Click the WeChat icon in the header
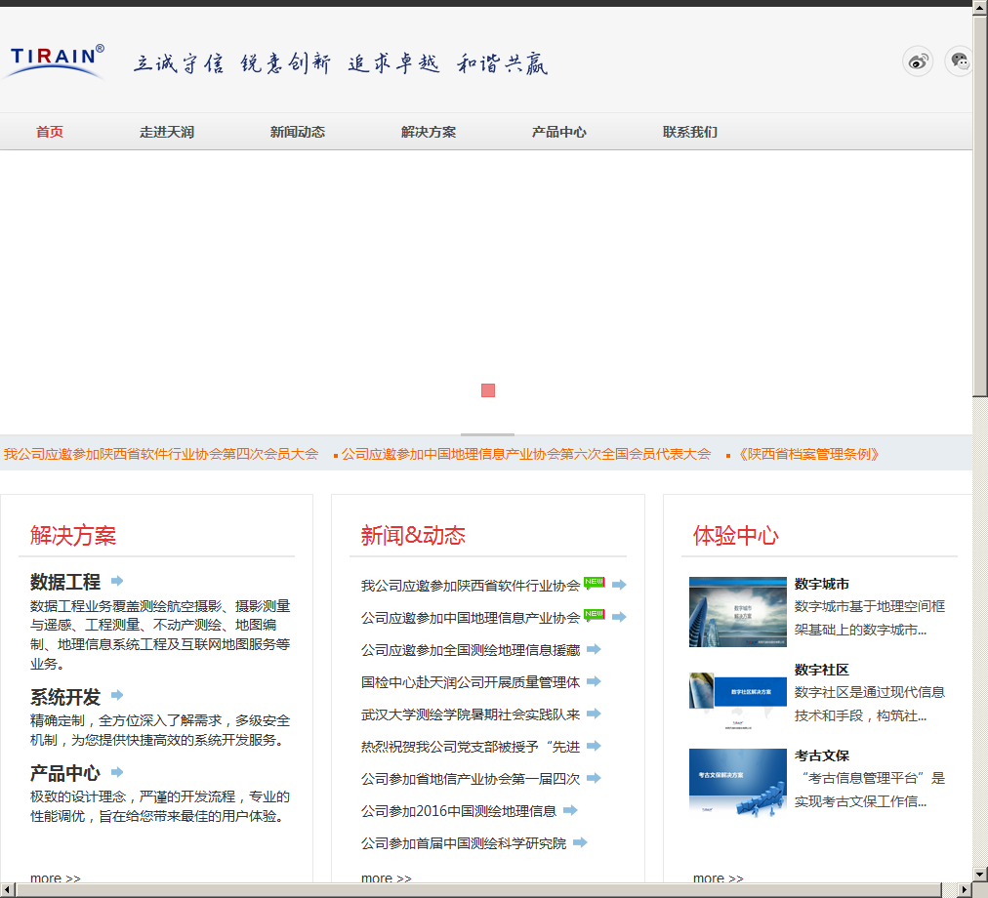Screen dimensions: 988x898 960,61
